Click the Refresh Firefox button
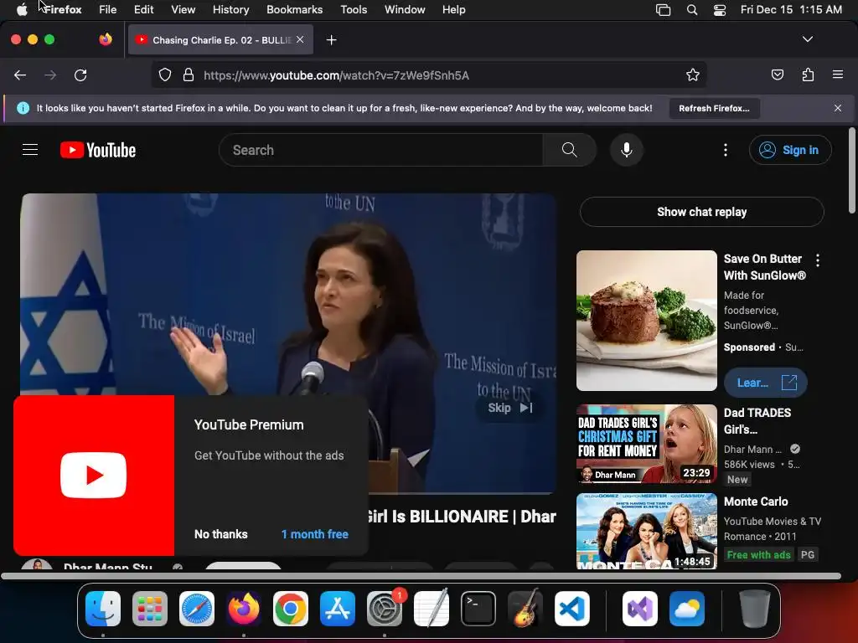The width and height of the screenshot is (858, 643). tap(714, 108)
